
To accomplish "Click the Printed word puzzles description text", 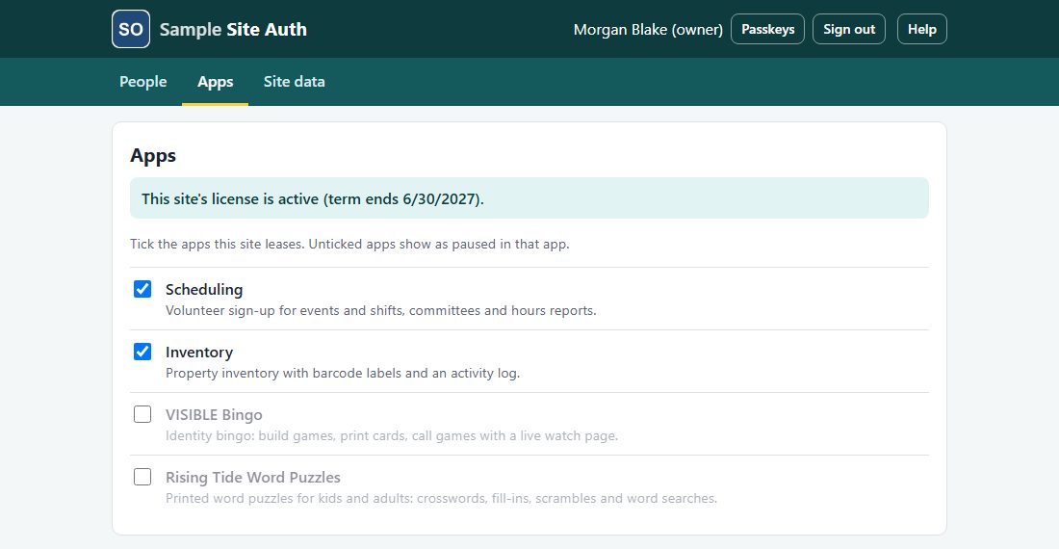I will coord(441,498).
